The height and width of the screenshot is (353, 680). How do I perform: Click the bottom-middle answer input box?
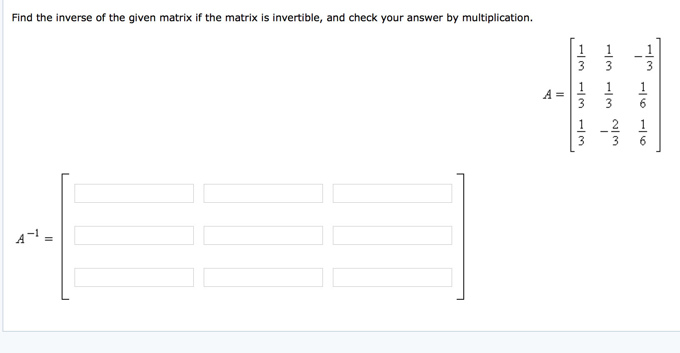point(263,278)
